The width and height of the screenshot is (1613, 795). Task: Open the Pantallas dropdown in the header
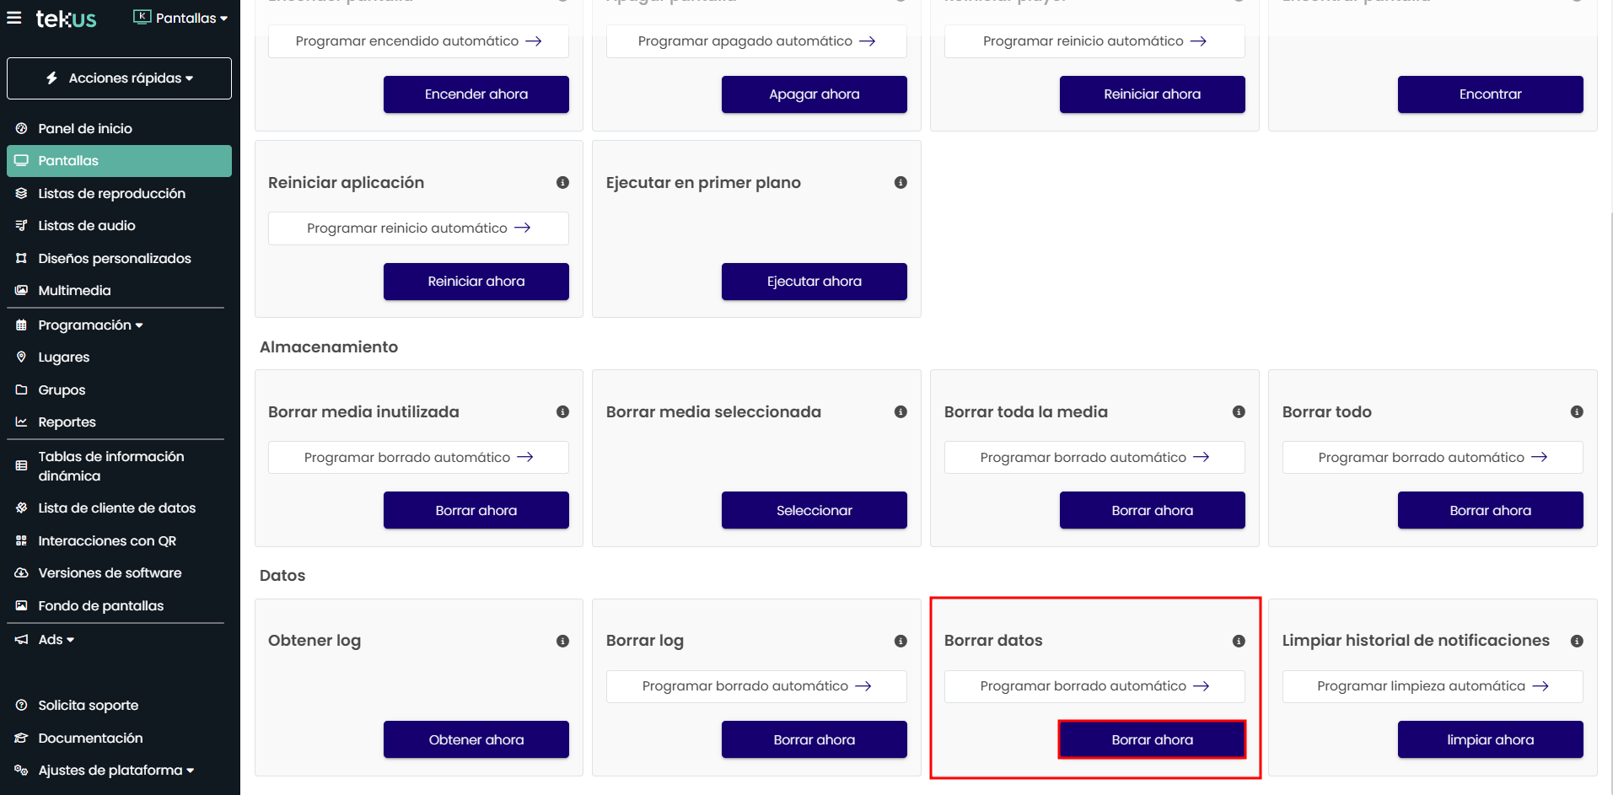click(x=181, y=18)
